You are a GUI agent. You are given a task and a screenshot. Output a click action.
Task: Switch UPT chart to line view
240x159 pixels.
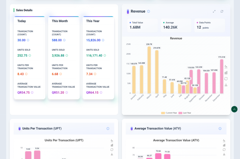tap(112, 140)
